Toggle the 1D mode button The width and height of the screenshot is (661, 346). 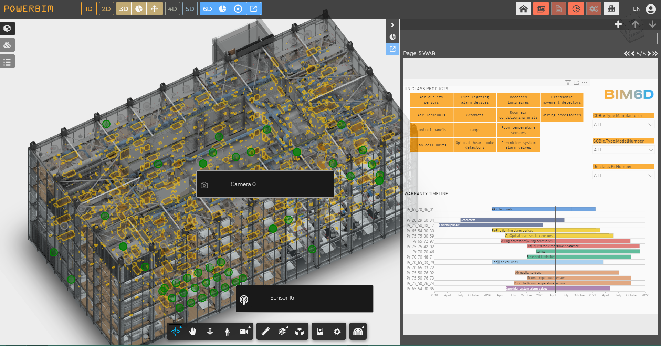click(88, 9)
